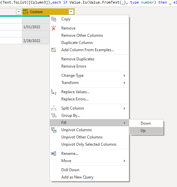Choose Up in the Fill submenu
177x187 pixels.
point(146,131)
